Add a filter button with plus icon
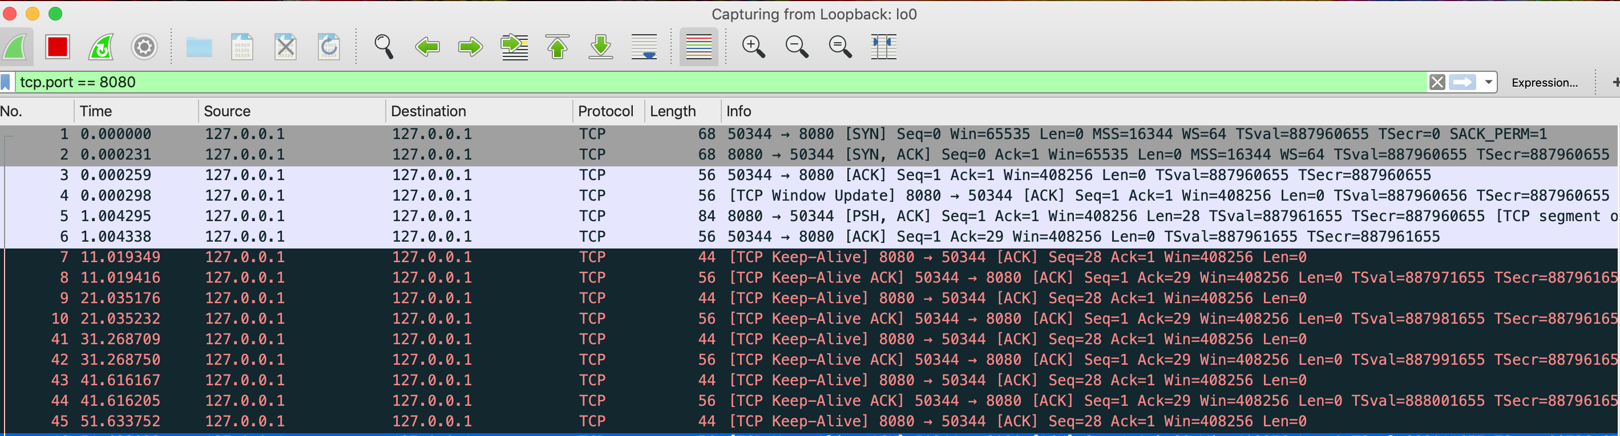 point(1615,82)
